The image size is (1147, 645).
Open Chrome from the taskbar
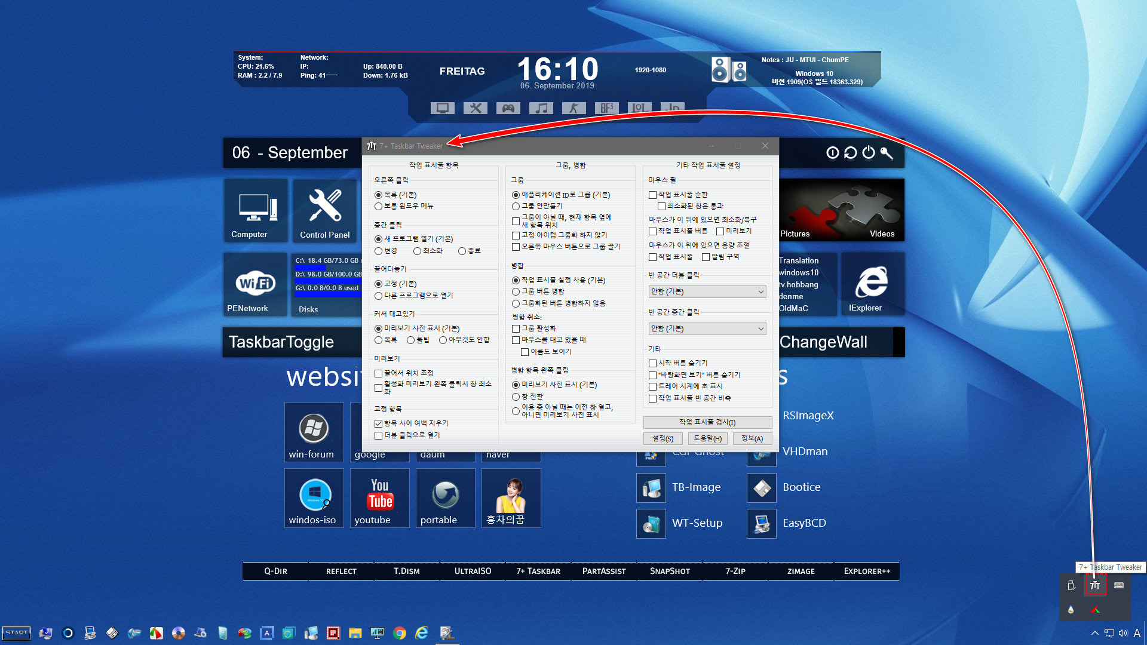[400, 633]
